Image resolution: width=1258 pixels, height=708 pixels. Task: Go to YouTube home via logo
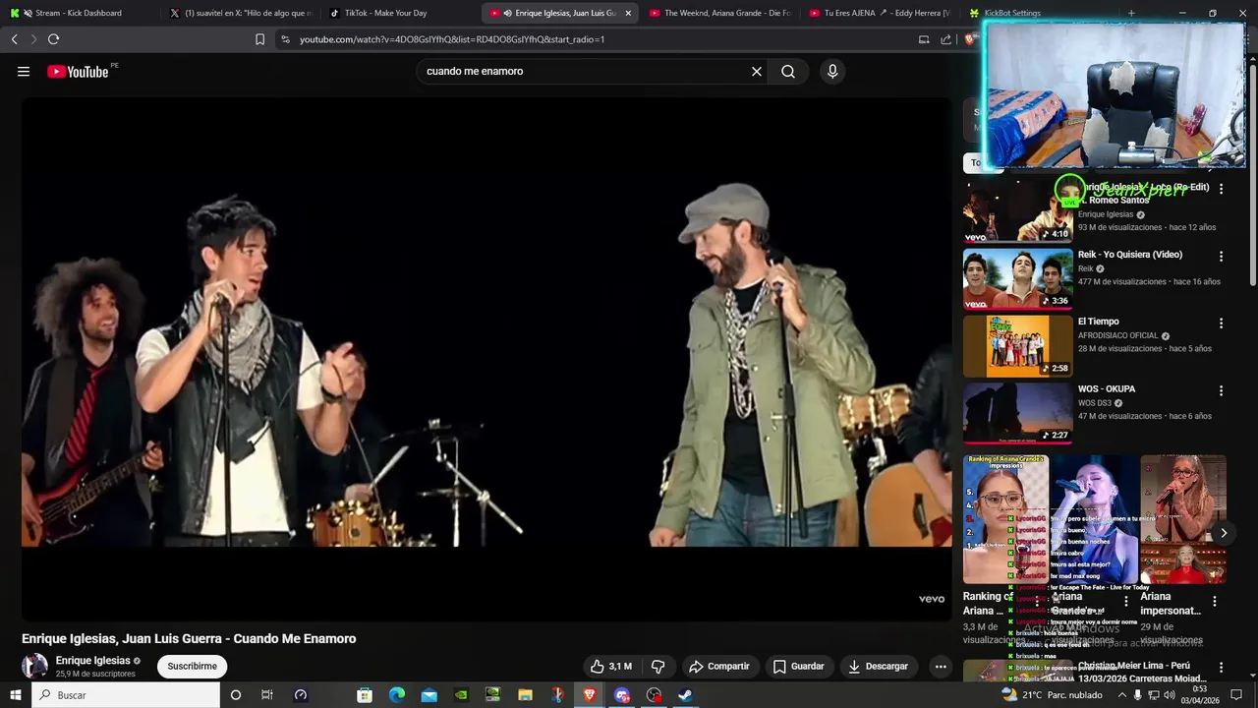click(78, 72)
